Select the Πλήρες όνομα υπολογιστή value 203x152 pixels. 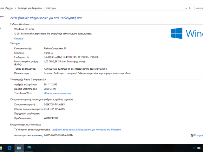click(x=54, y=109)
